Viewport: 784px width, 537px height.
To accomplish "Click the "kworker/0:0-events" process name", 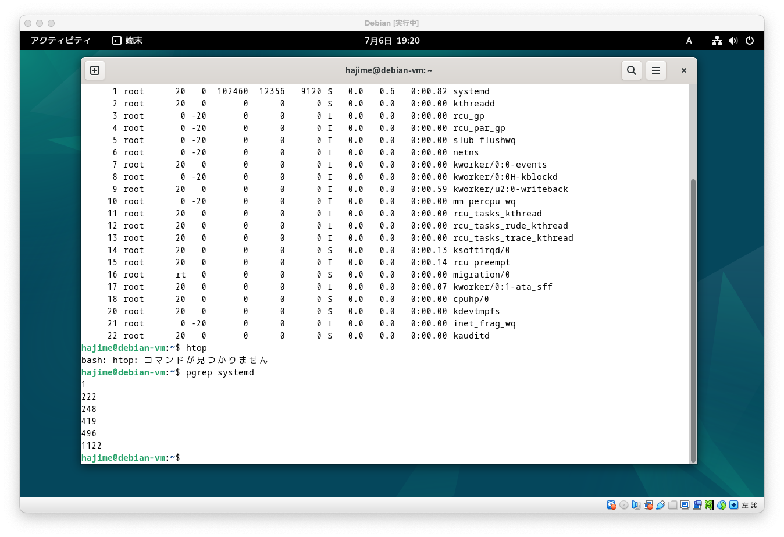I will (x=500, y=165).
